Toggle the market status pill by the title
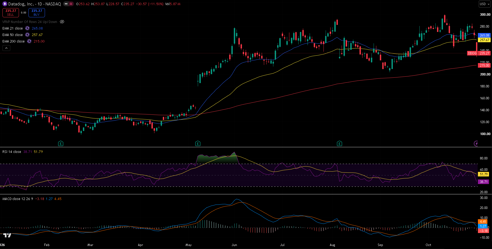492x249 pixels. click(66, 4)
